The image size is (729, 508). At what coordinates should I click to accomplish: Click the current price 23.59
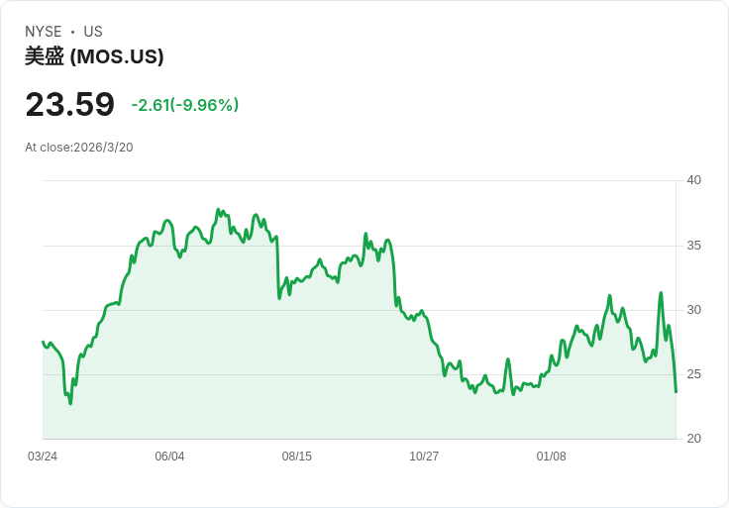coord(69,104)
